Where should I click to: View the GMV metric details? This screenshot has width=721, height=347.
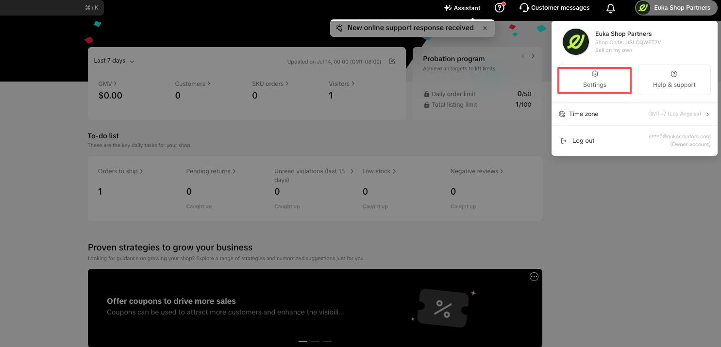tap(107, 84)
